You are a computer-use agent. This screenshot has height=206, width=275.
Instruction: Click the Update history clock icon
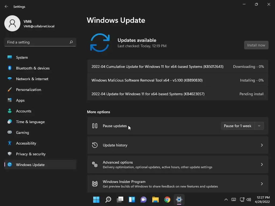pyautogui.click(x=95, y=145)
